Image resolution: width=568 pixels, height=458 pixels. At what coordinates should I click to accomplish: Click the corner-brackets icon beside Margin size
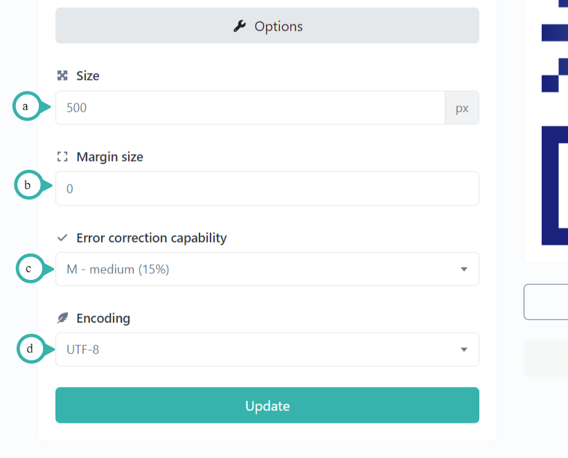tap(62, 157)
